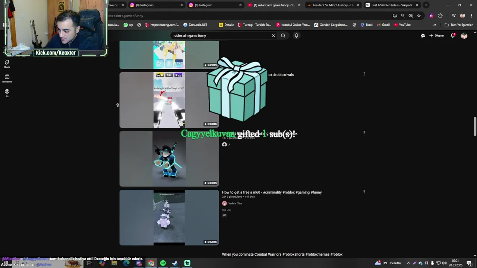Open the Chrome profile avatar
The height and width of the screenshot is (268, 477).
tap(462, 16)
